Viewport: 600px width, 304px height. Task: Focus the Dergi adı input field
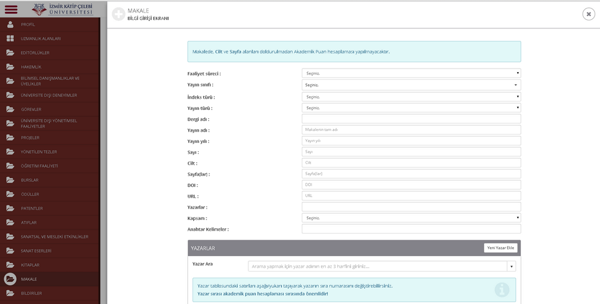coord(412,119)
